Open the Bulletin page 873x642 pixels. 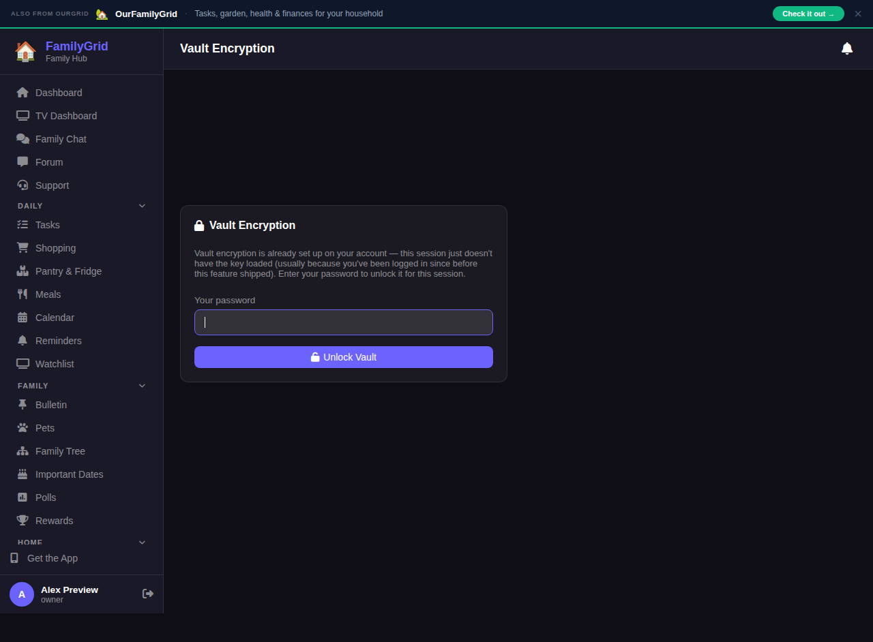[x=82, y=405]
